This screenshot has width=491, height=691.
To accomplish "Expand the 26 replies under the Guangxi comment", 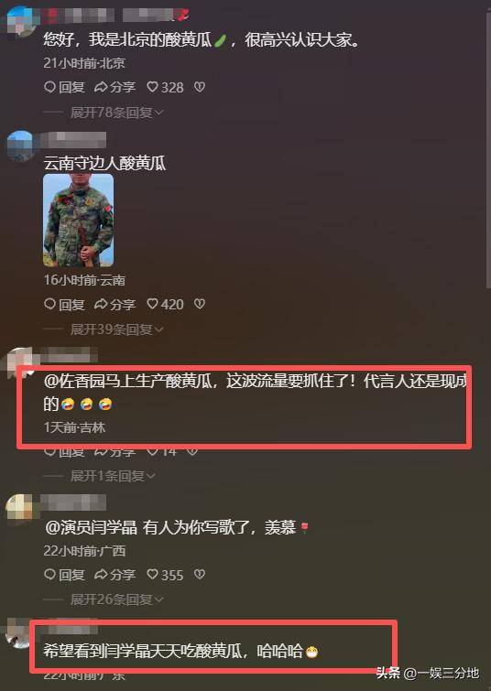I will coord(117,599).
